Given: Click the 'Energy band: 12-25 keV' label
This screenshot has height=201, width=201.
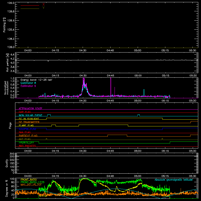Looking at the screenshot, I should point(36,80).
